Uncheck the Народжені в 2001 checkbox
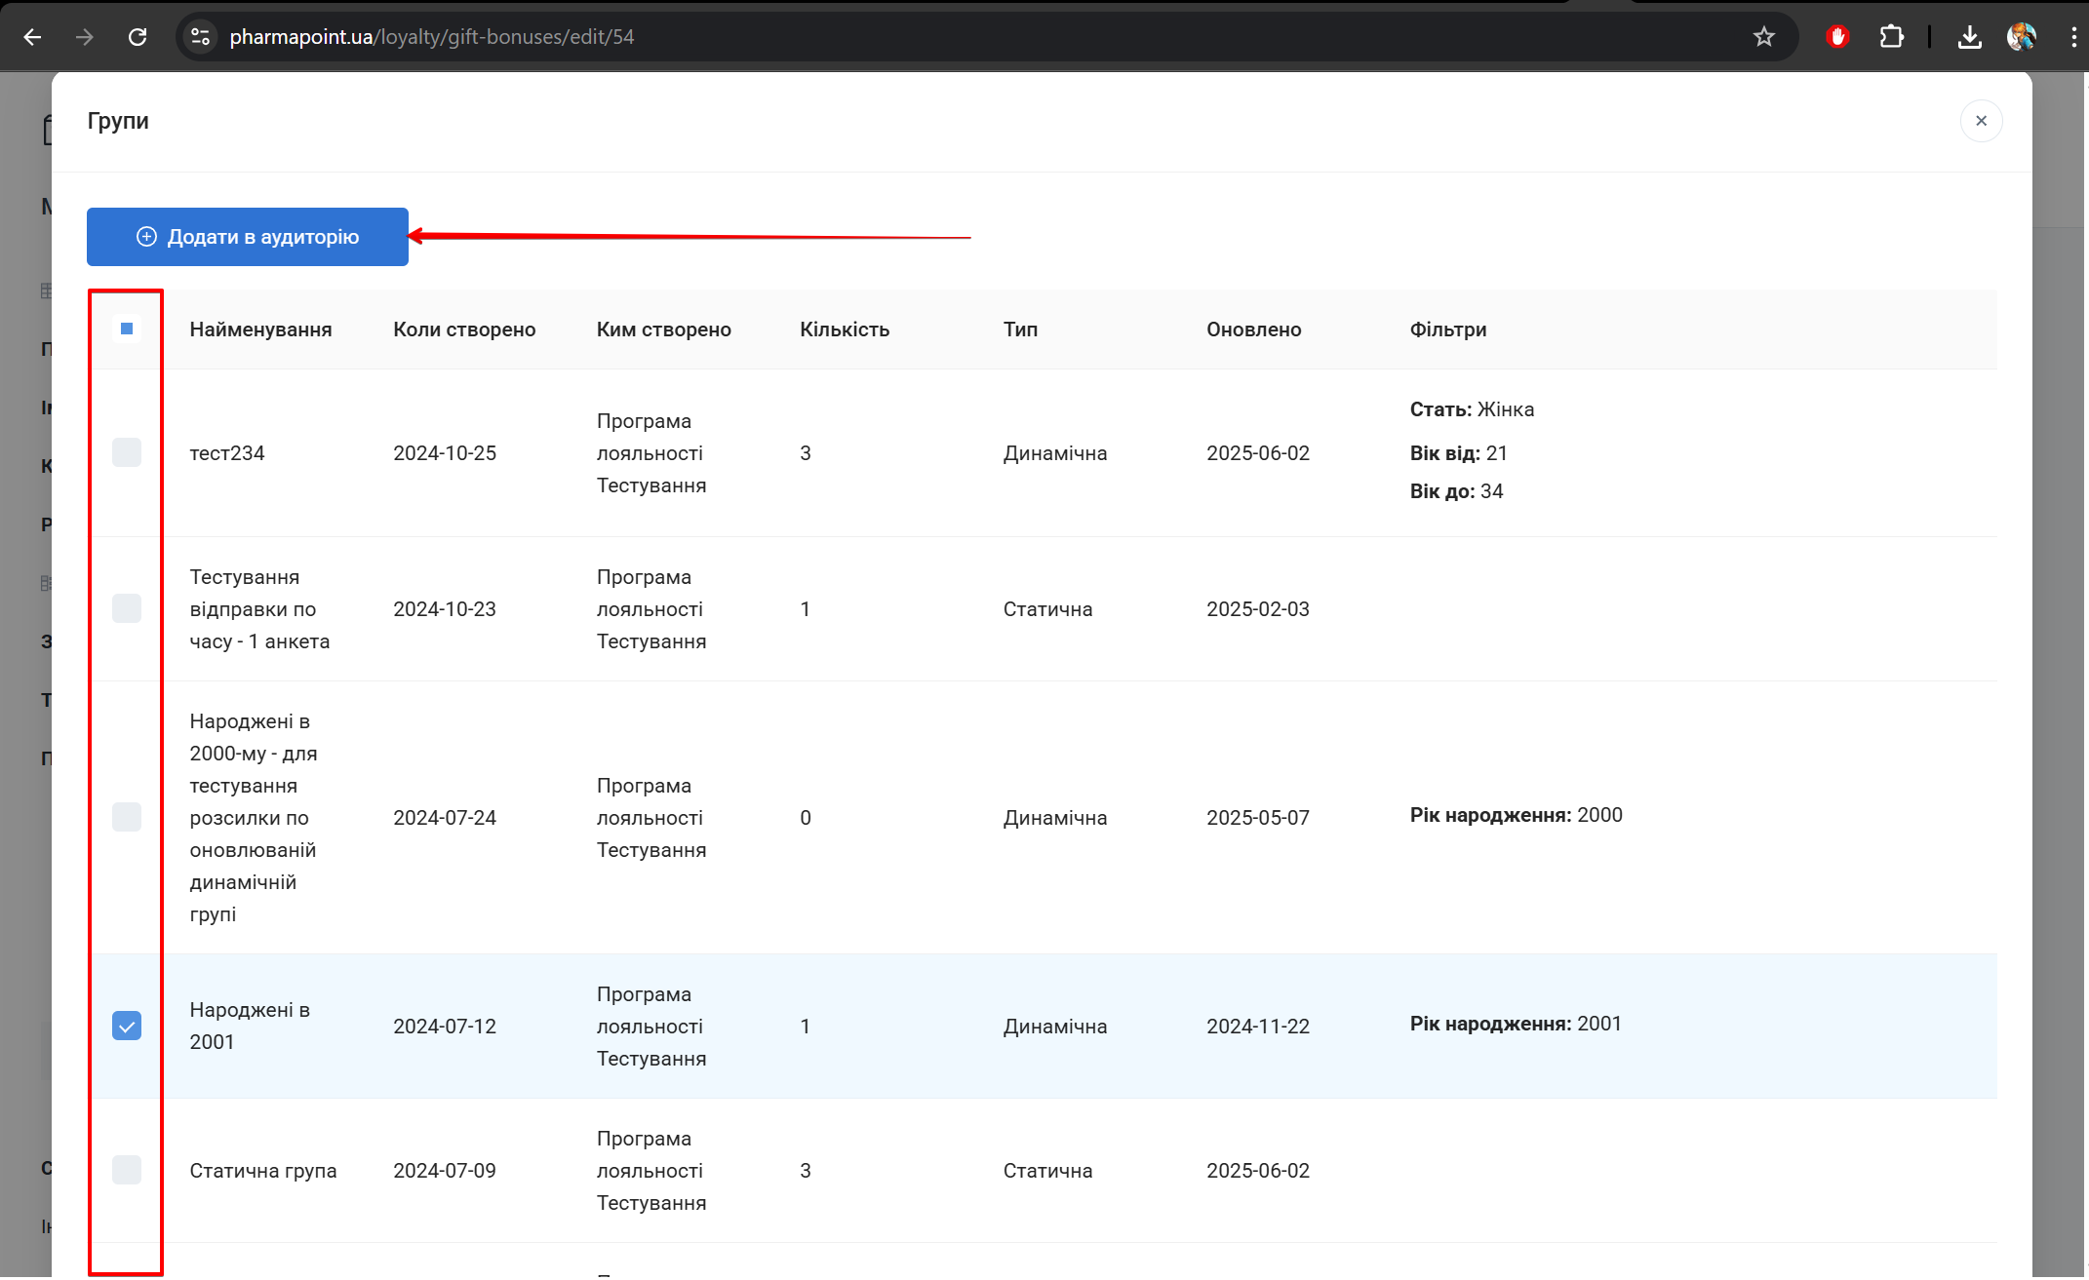The image size is (2089, 1280). 127,1026
